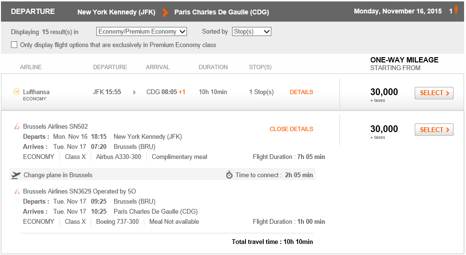Viewport: 466px width, 255px height.
Task: Open the Sorted by Stop(s) dropdown
Action: click(x=251, y=32)
